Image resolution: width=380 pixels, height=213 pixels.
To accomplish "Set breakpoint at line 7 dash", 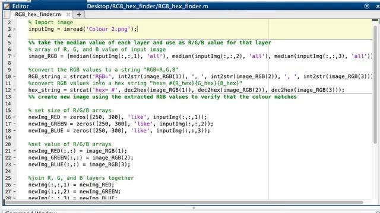I will [14, 56].
